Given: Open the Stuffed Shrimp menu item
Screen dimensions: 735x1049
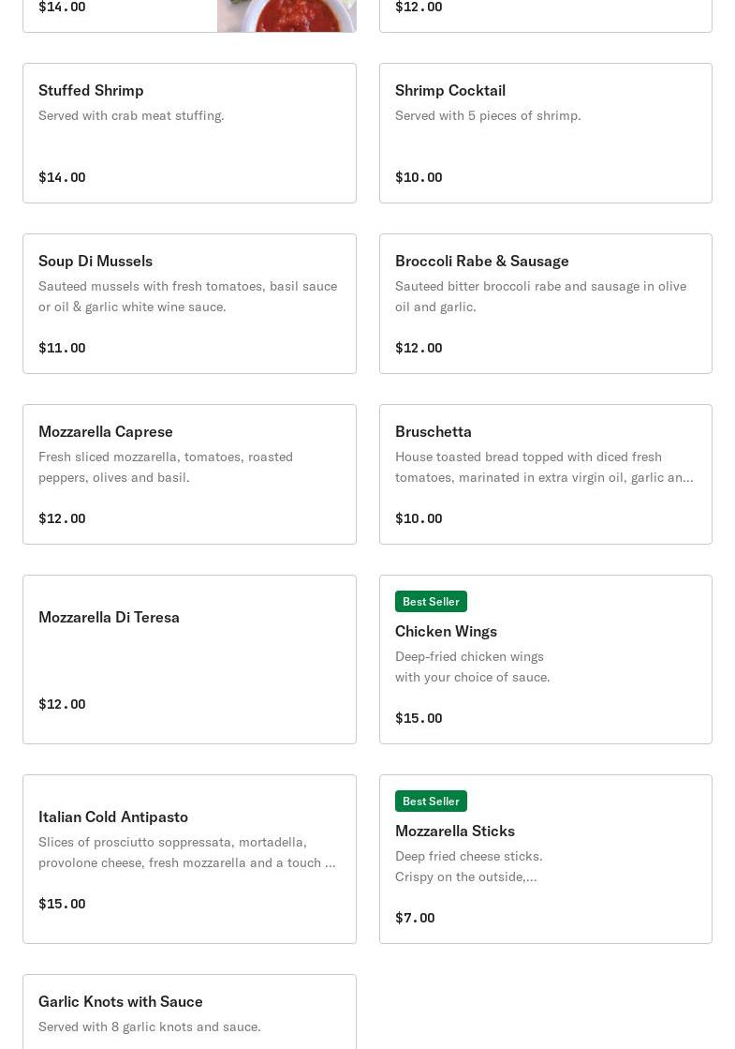Looking at the screenshot, I should [x=189, y=133].
